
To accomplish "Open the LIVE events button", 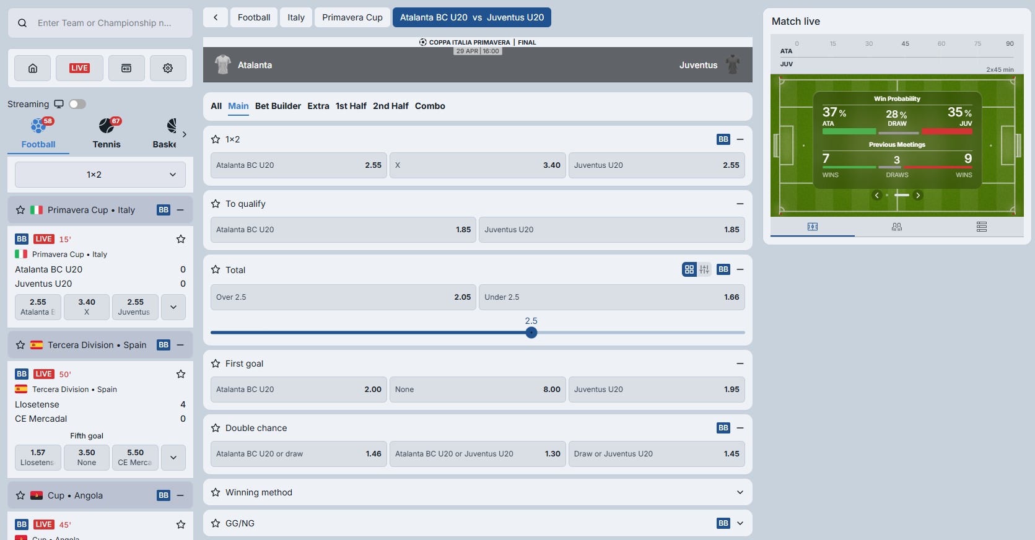I will [x=79, y=68].
